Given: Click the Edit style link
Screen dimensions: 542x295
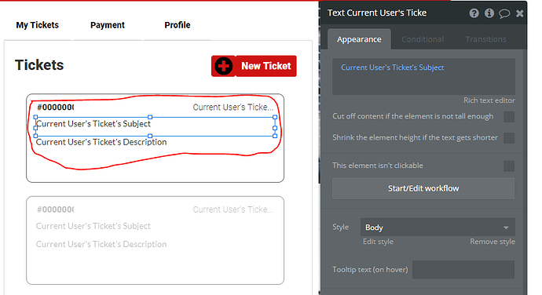Looking at the screenshot, I should (x=378, y=242).
